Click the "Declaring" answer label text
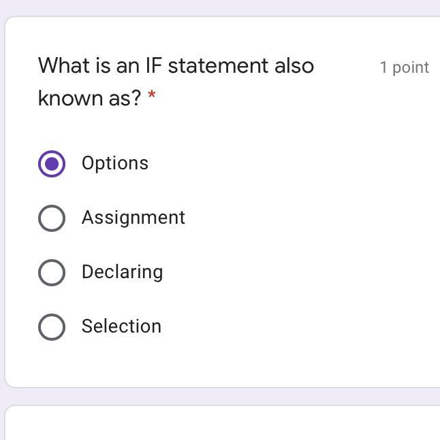 [122, 272]
